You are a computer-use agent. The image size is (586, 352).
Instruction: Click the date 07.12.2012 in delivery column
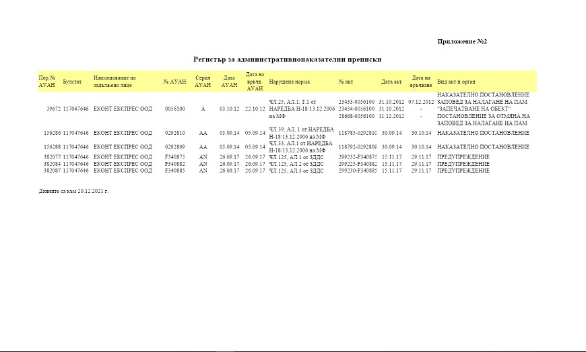421,101
